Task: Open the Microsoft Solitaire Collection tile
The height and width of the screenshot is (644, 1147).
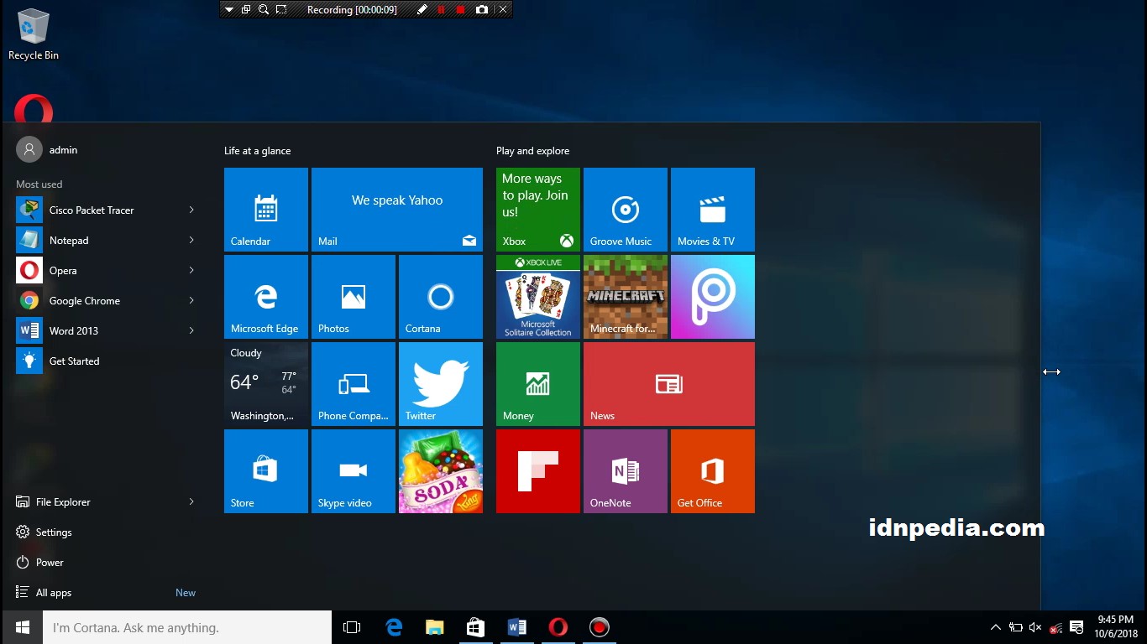Action: coord(538,297)
